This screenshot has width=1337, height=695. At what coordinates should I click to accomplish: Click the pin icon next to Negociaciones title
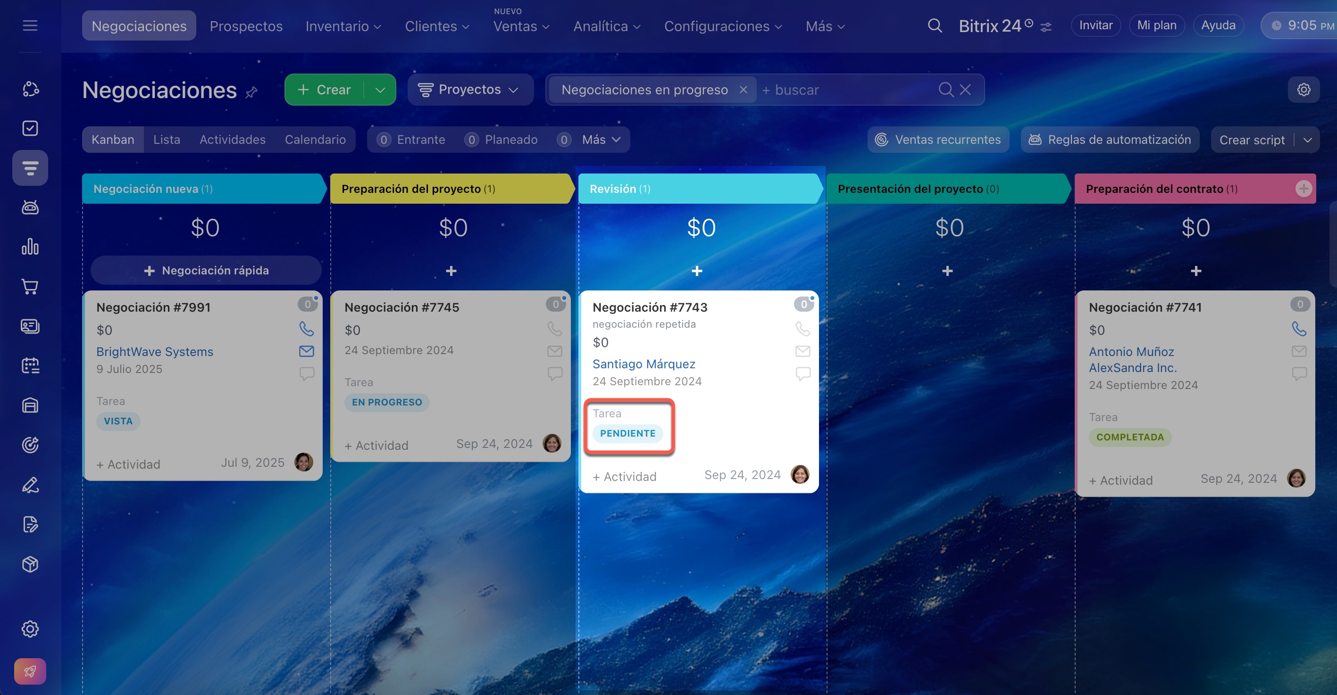coord(252,92)
